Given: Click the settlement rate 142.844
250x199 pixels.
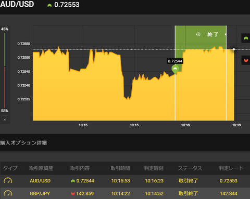Looking at the screenshot, I should tap(229, 193).
